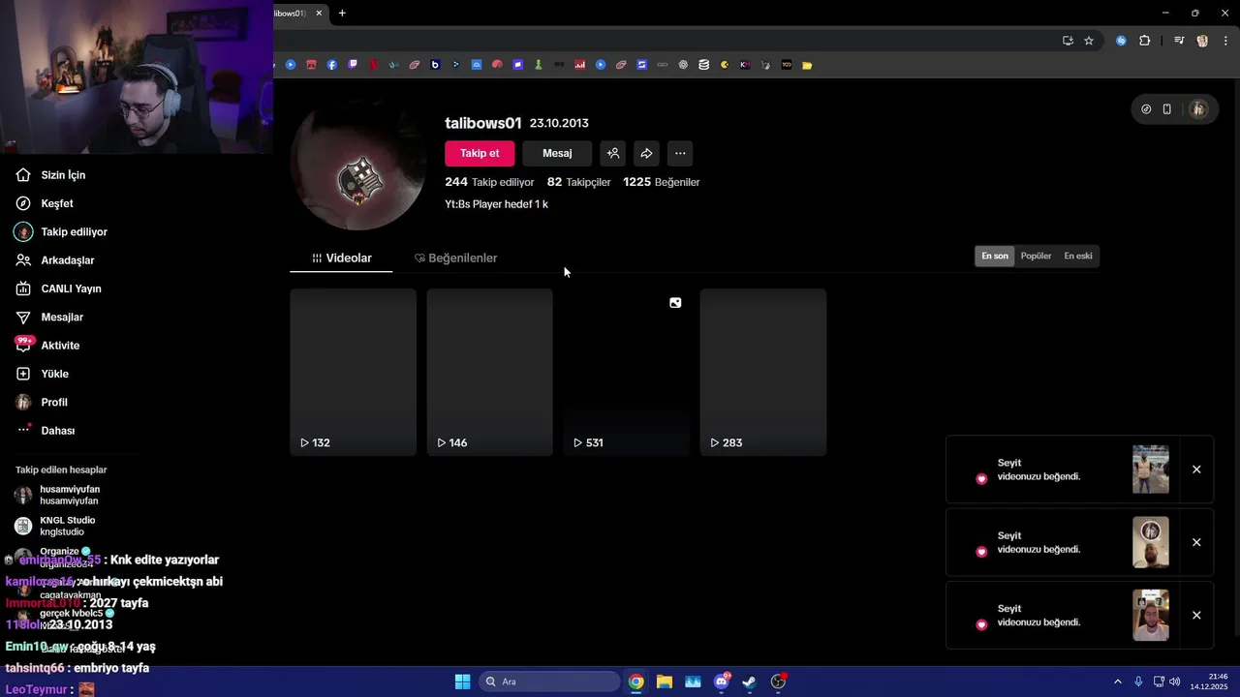Image resolution: width=1240 pixels, height=697 pixels.
Task: Open the ChatGPT bookmark icon
Action: click(683, 65)
